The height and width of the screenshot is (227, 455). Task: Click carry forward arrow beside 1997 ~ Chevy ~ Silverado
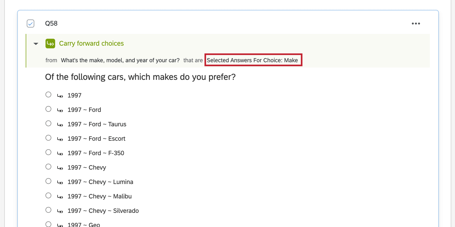tap(60, 211)
